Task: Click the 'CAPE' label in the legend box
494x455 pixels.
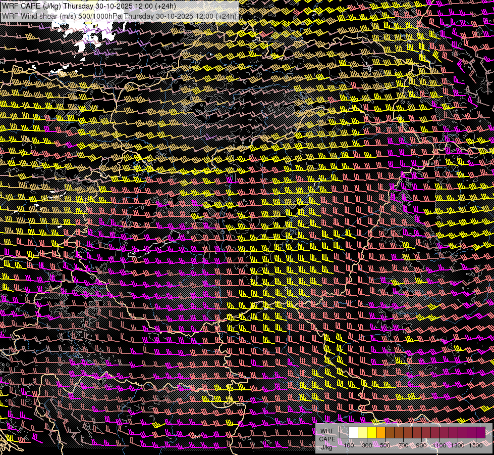Action: [327, 439]
